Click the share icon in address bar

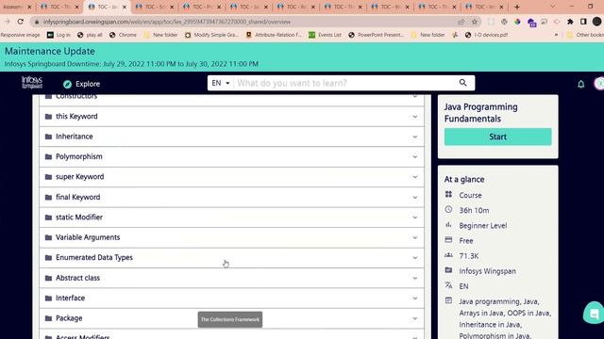461,22
